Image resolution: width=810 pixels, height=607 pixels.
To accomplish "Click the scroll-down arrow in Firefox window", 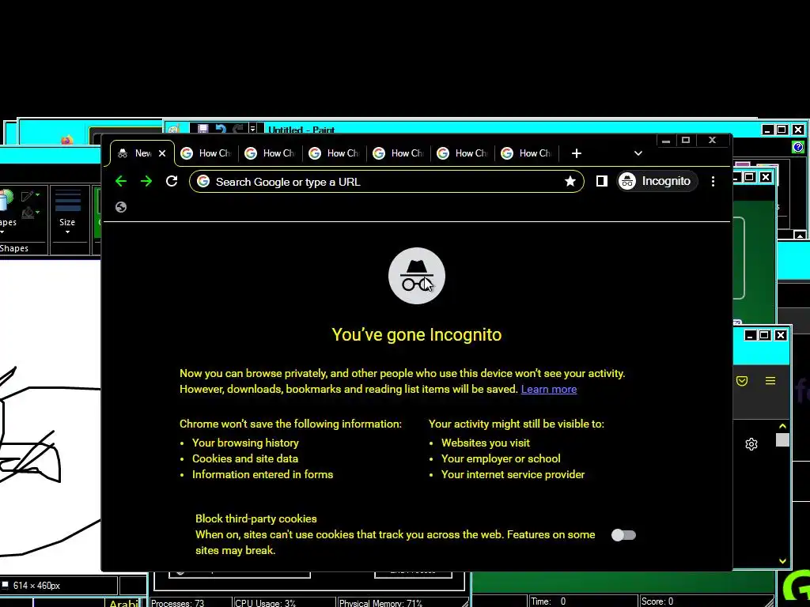I will (782, 560).
